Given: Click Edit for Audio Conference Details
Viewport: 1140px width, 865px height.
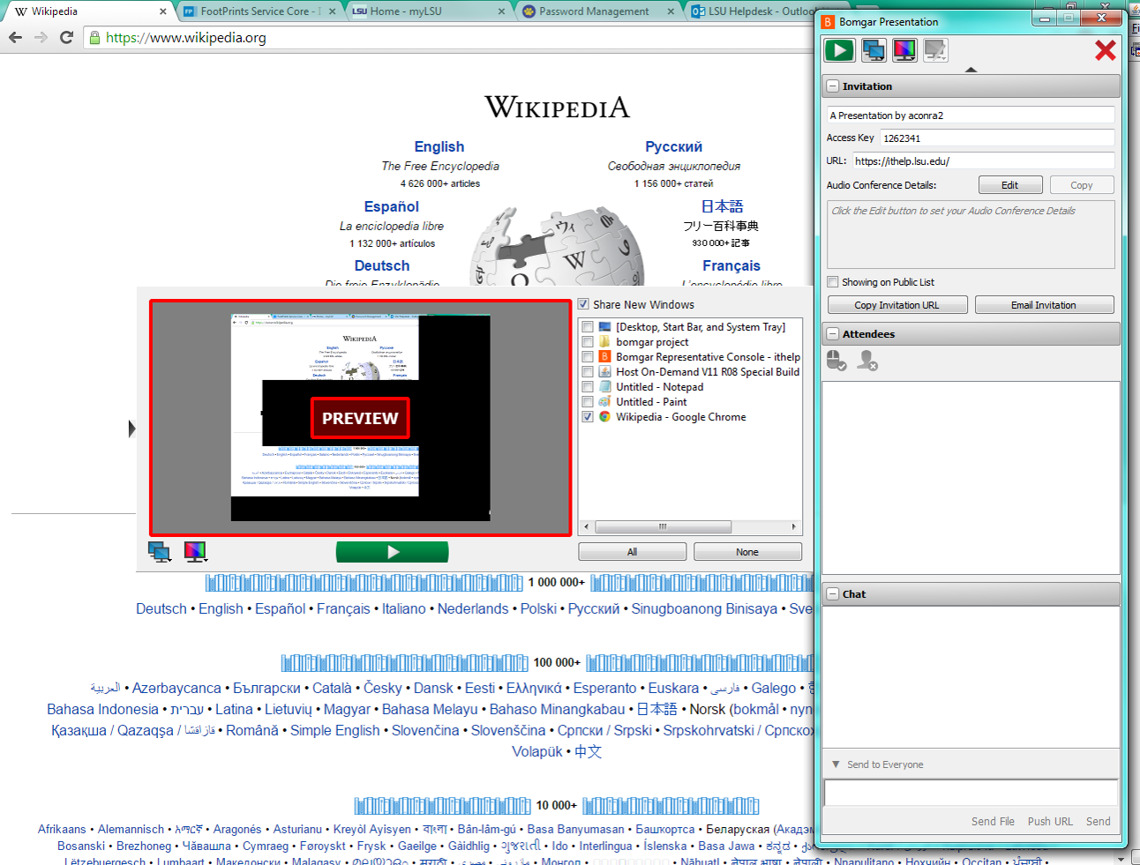Looking at the screenshot, I should [x=1010, y=185].
